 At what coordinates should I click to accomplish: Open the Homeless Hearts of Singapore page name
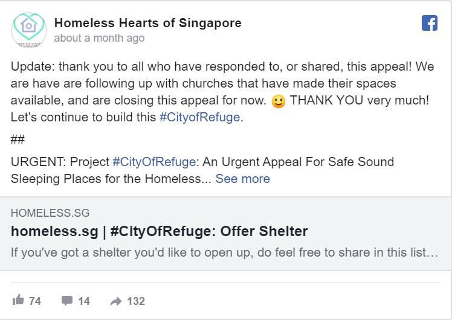147,23
